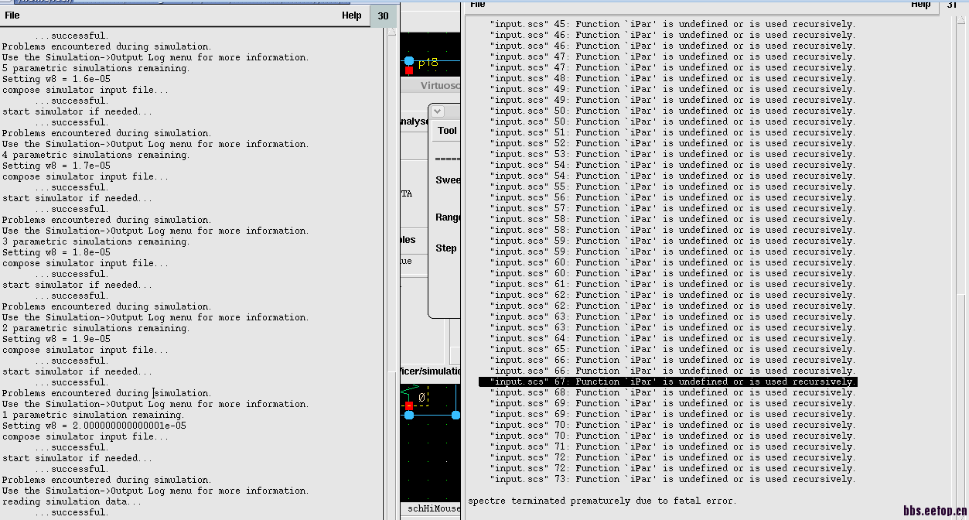Viewport: 969px width, 520px height.
Task: Click "5 parametric simulations remaining." line
Action: coord(96,68)
